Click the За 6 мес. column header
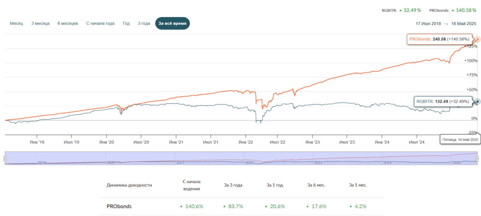Viewport: 481px width, 216px height. click(316, 185)
